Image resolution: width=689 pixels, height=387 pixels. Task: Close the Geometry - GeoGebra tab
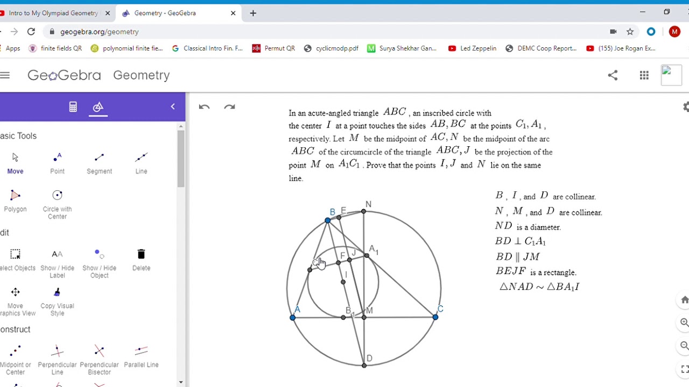point(233,13)
